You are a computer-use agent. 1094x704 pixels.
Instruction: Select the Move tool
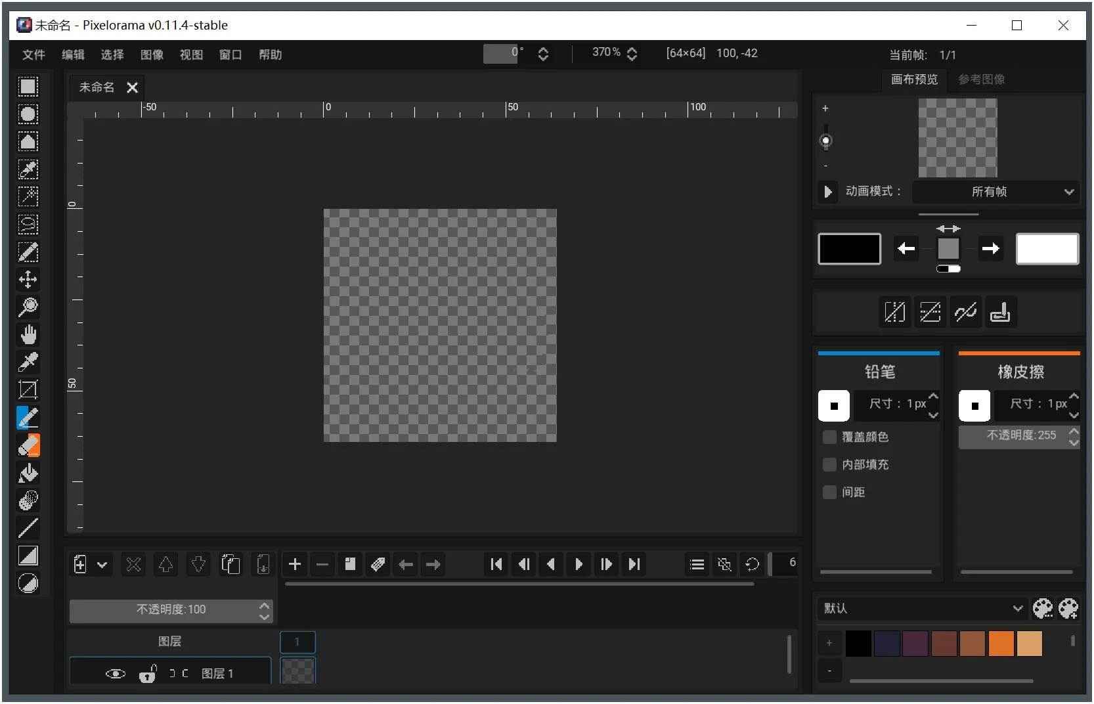[28, 279]
